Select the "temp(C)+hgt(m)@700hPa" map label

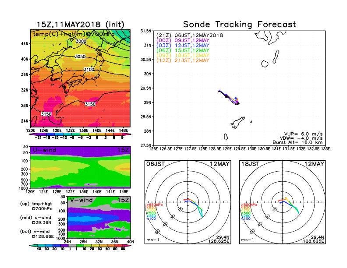74,34
